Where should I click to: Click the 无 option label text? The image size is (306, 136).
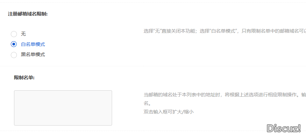tap(24, 34)
